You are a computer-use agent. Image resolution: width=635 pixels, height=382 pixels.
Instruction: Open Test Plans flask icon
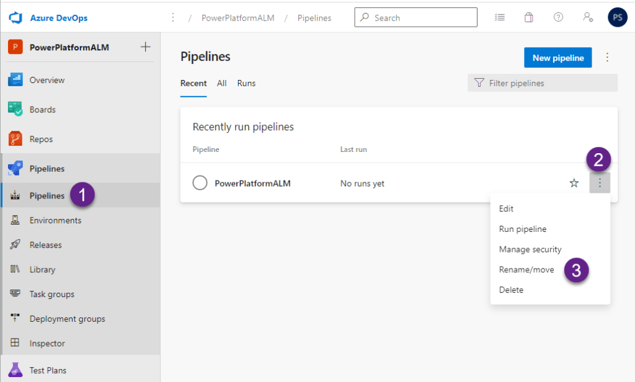[16, 370]
